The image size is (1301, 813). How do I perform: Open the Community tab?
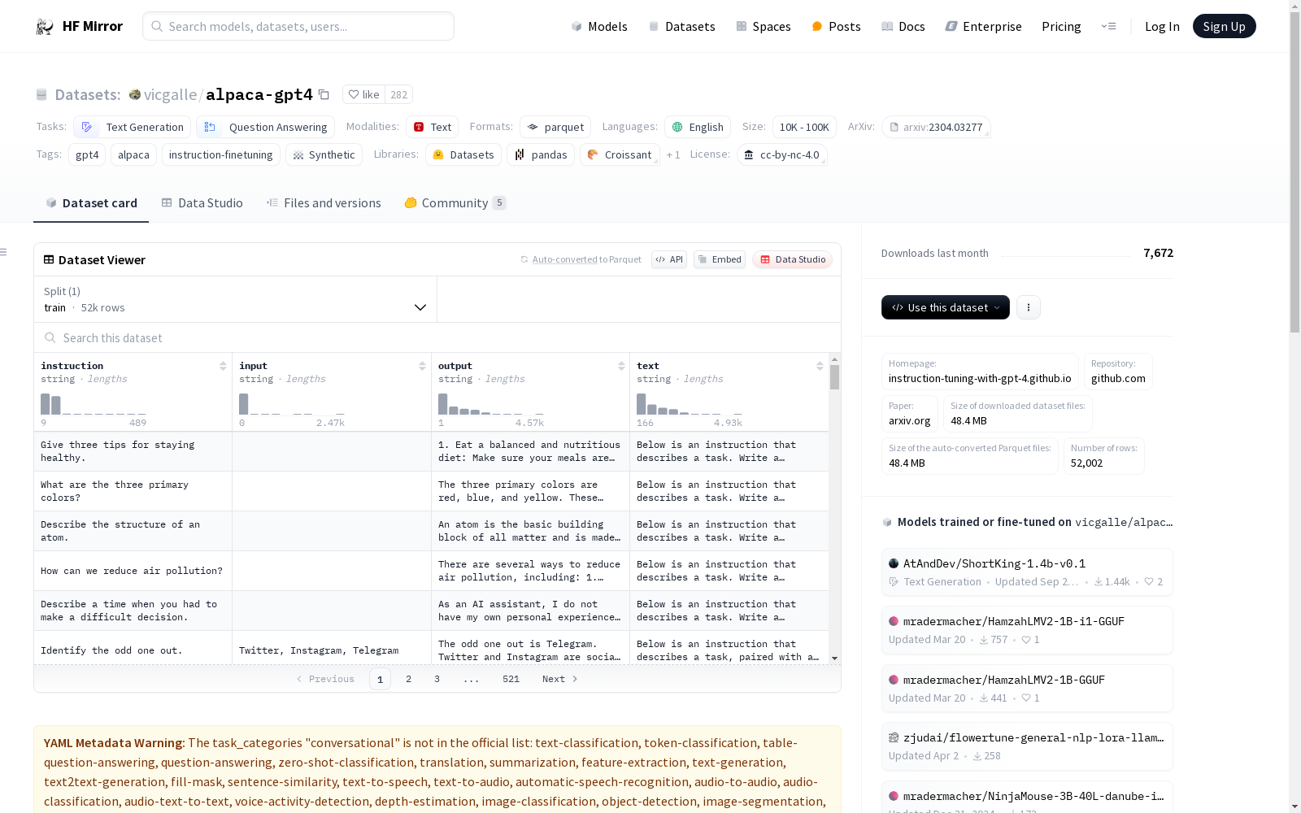click(x=455, y=203)
